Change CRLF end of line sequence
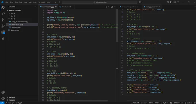 click(x=157, y=103)
